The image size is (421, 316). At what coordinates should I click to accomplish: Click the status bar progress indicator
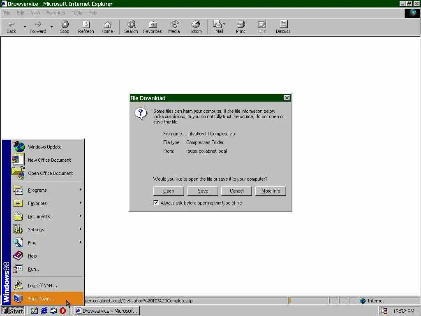(x=308, y=301)
